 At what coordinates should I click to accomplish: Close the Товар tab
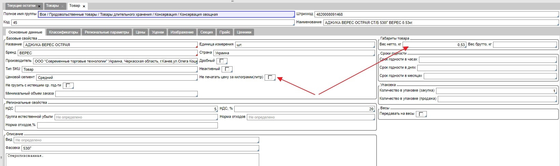pos(84,6)
